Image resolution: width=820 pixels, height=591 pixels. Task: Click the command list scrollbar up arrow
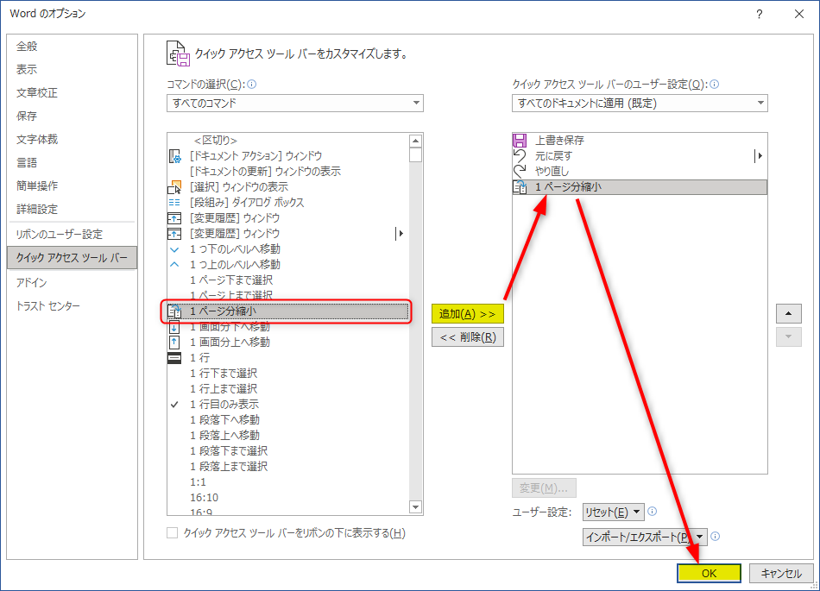point(416,141)
